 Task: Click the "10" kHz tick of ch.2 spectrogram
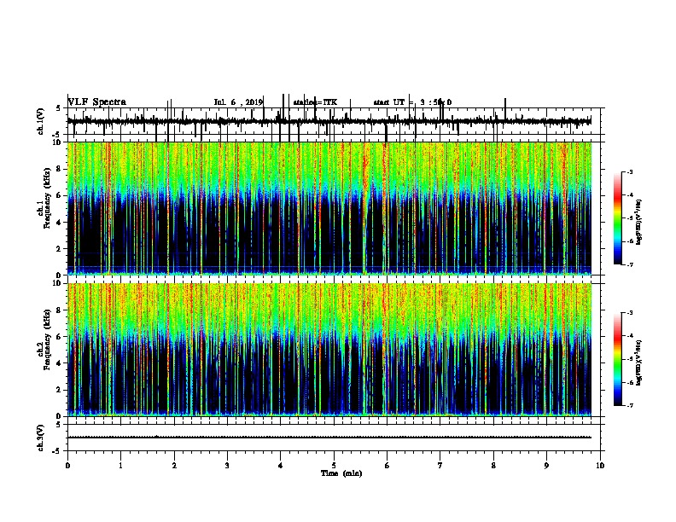pyautogui.click(x=58, y=283)
